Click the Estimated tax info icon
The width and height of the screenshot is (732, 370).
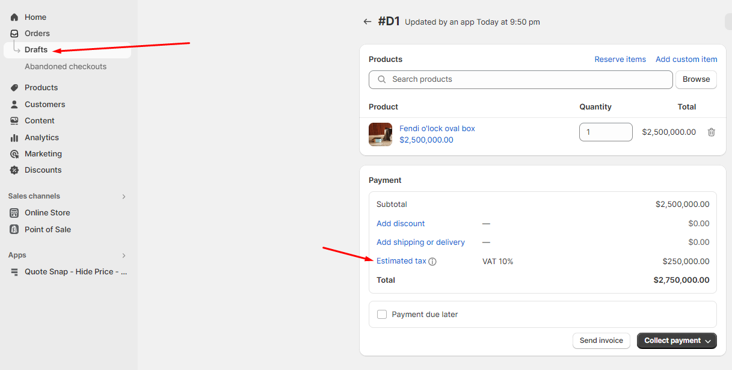click(432, 262)
